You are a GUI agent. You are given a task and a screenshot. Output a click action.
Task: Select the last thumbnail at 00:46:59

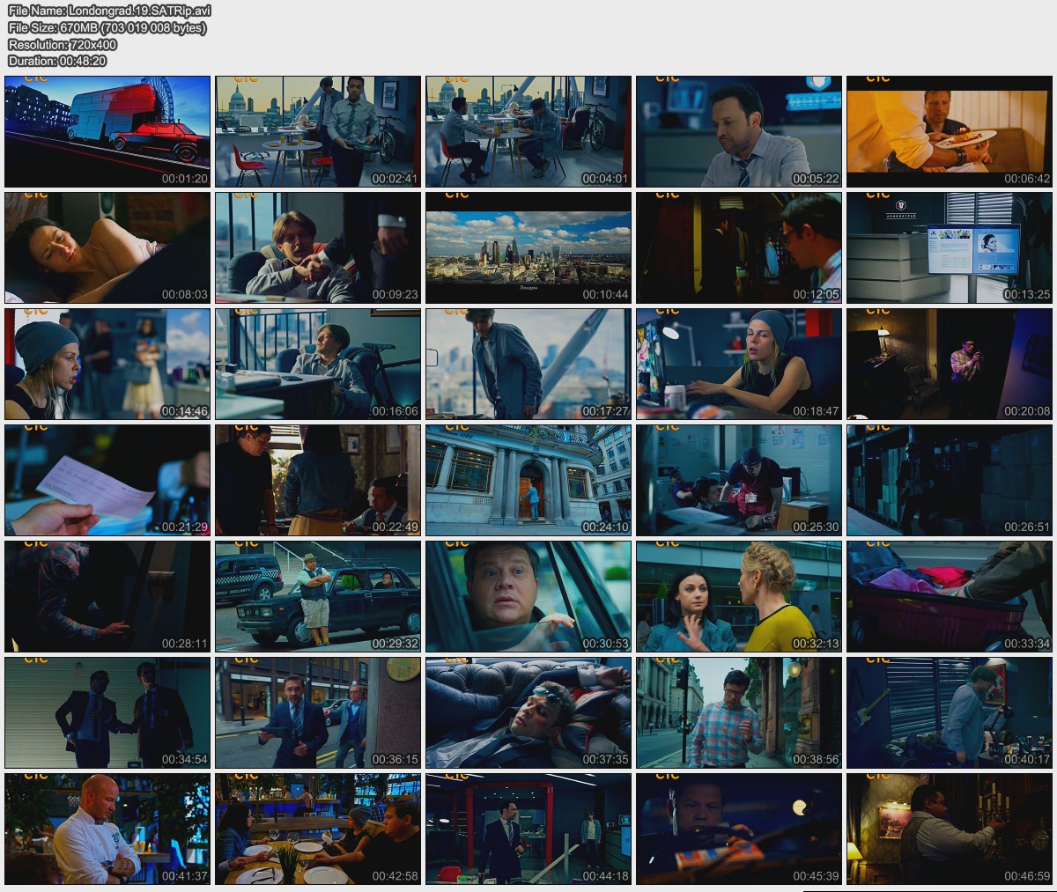[x=950, y=829]
